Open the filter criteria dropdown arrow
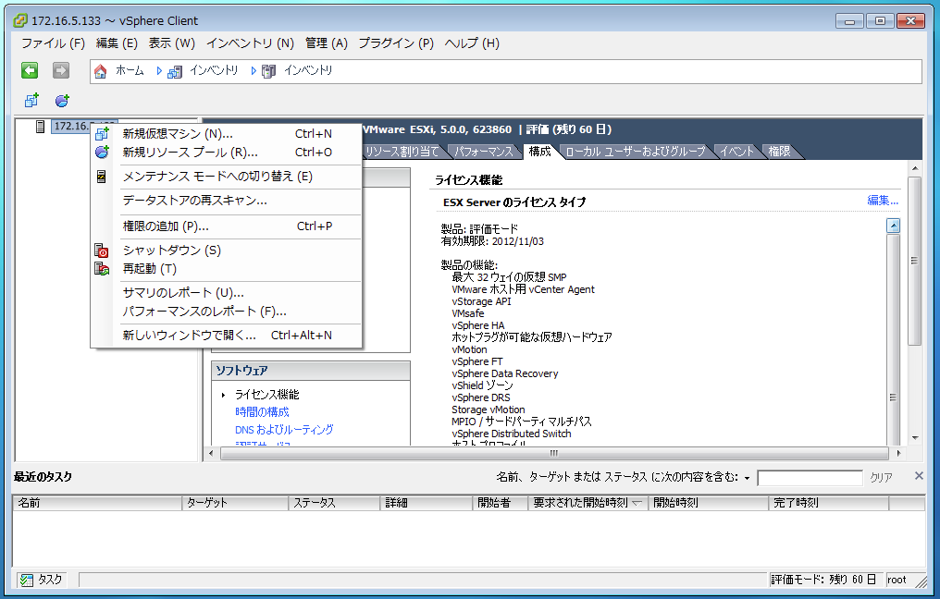The width and height of the screenshot is (940, 599). 747,478
